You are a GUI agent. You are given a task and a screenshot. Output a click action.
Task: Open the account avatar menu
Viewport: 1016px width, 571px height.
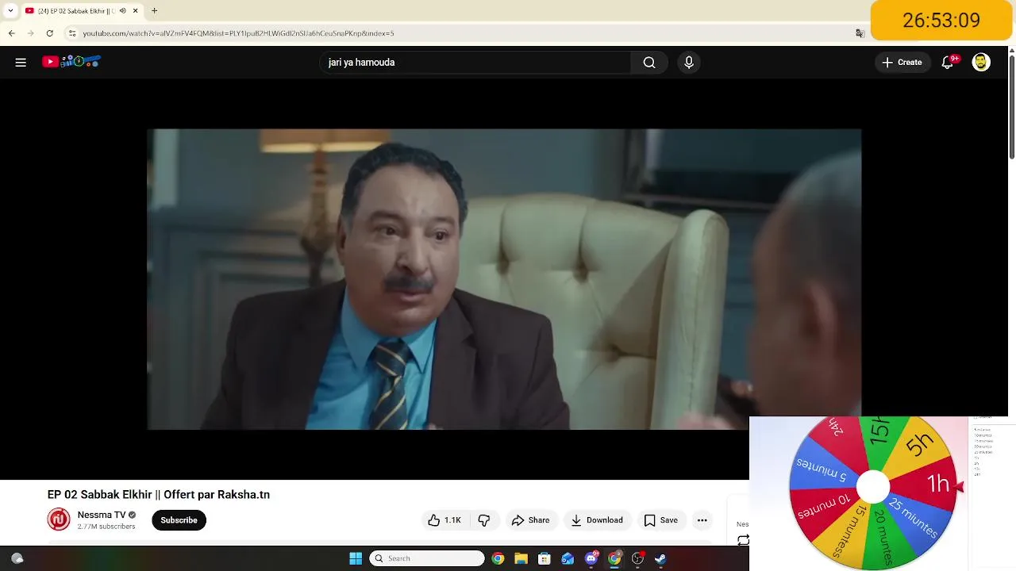(x=981, y=63)
